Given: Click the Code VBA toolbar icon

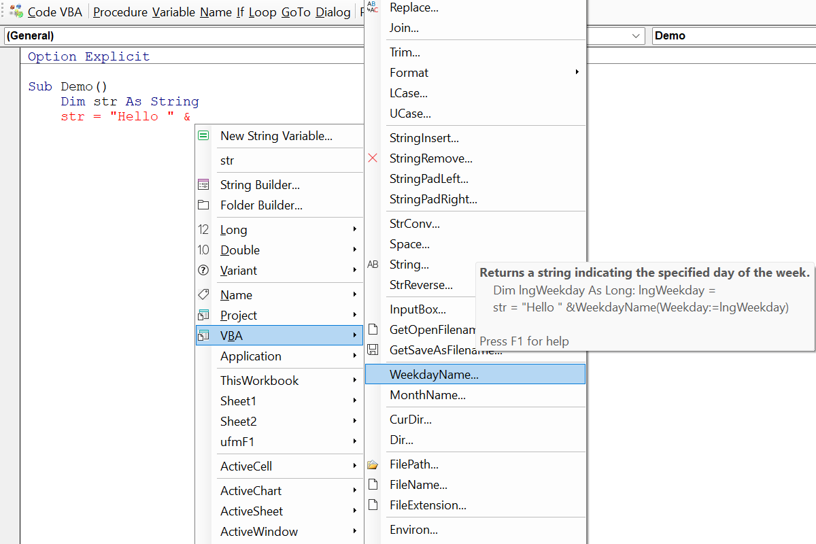Looking at the screenshot, I should click(16, 11).
